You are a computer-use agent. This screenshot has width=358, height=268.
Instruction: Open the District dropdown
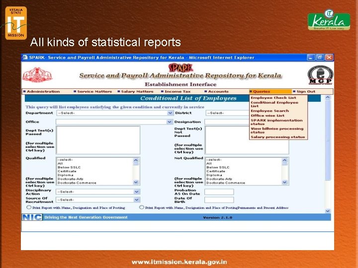[227, 113]
